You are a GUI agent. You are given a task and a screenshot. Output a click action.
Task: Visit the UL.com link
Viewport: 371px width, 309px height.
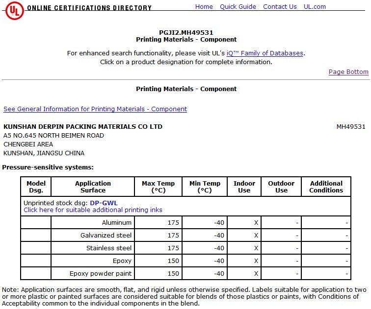pyautogui.click(x=315, y=6)
